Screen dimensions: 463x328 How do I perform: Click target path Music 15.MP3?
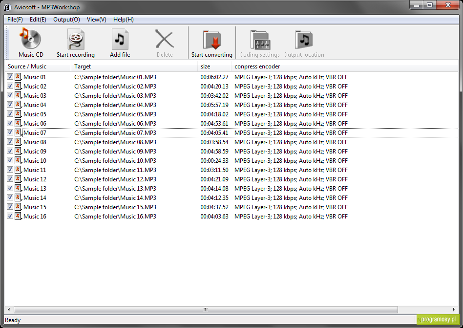point(115,207)
